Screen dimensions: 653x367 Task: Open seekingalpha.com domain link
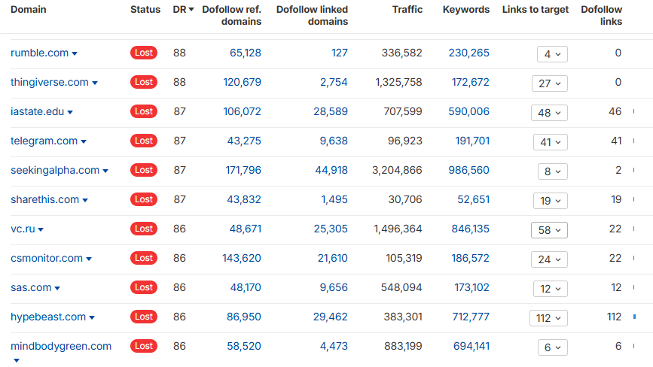55,170
